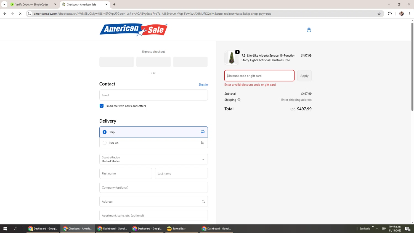Click the Apply discount button

pyautogui.click(x=304, y=76)
